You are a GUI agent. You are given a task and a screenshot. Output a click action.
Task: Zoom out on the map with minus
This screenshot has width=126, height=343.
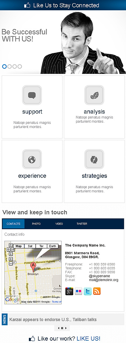point(11,263)
